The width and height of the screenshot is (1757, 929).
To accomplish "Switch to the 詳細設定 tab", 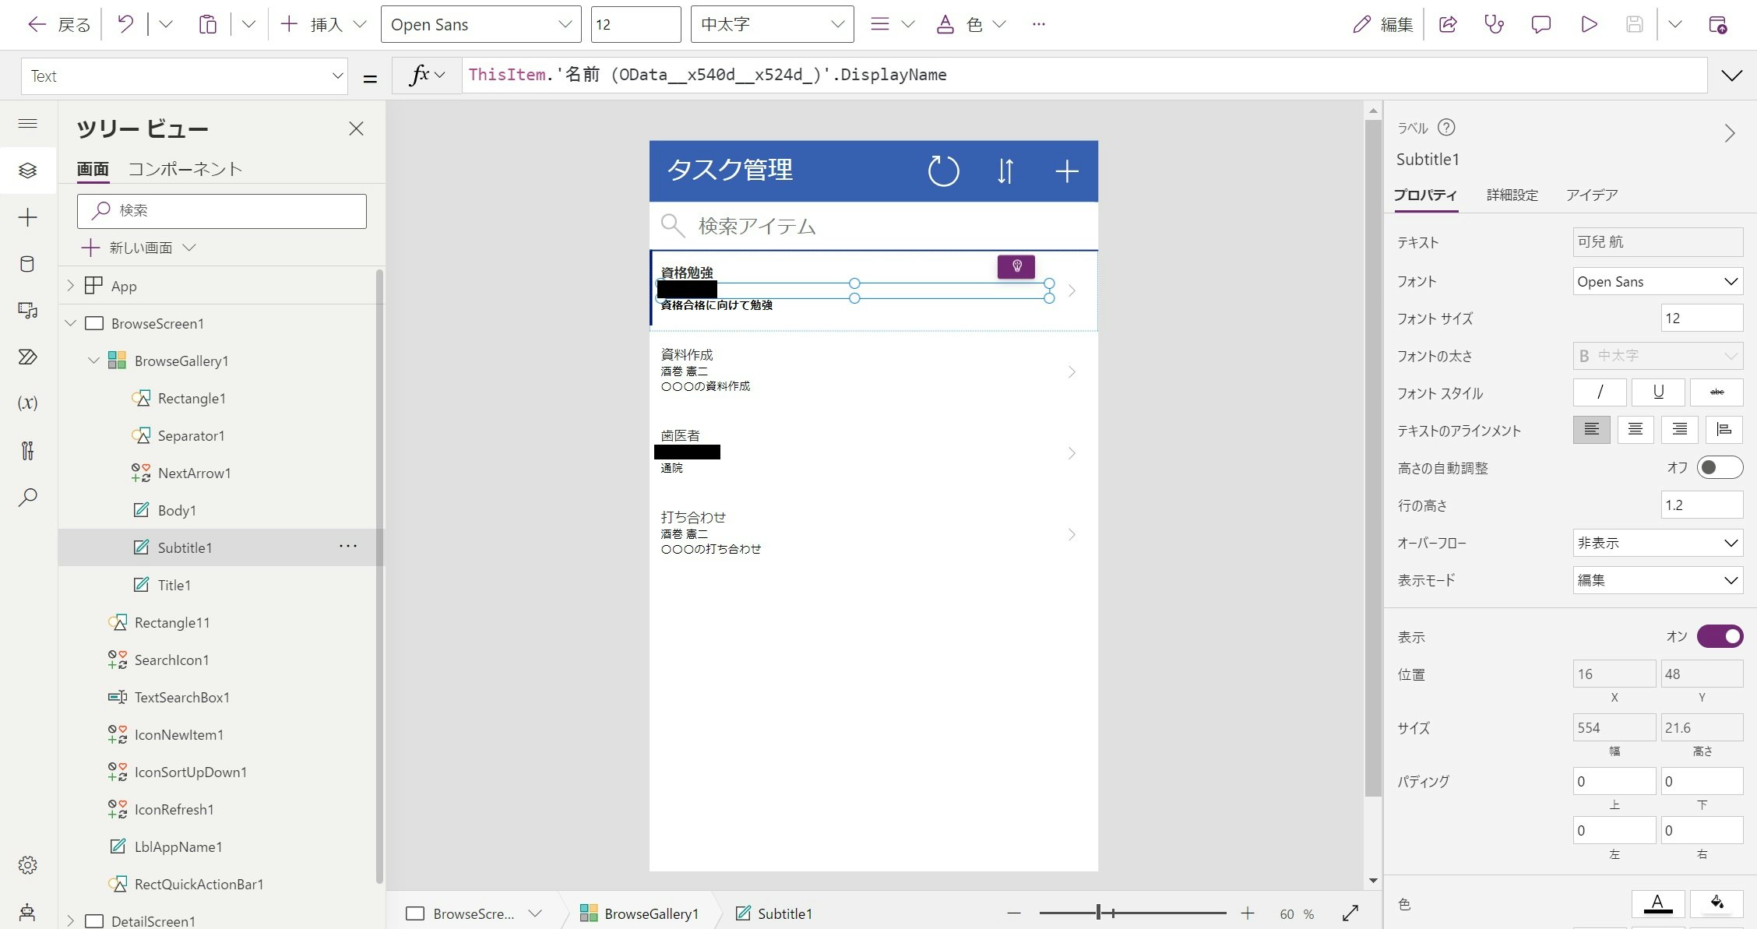I will (x=1512, y=195).
